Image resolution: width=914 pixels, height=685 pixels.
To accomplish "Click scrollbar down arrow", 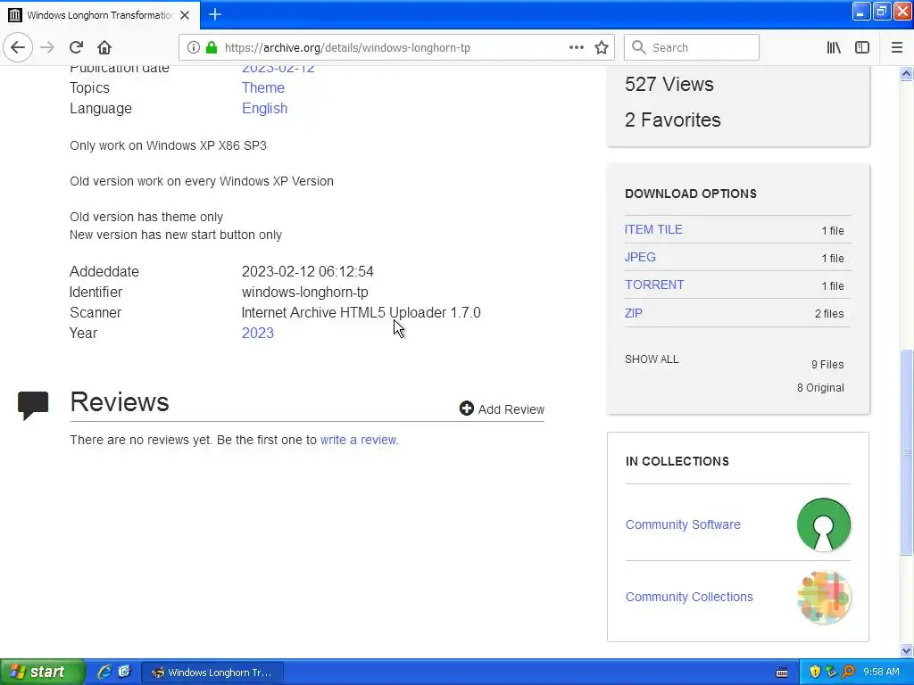I will [906, 650].
